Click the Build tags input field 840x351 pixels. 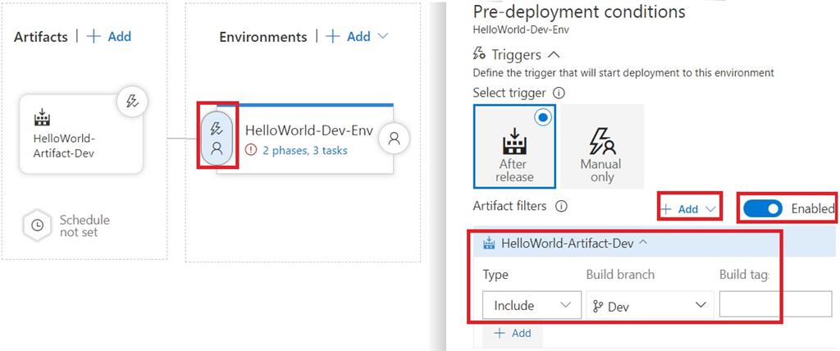(775, 304)
